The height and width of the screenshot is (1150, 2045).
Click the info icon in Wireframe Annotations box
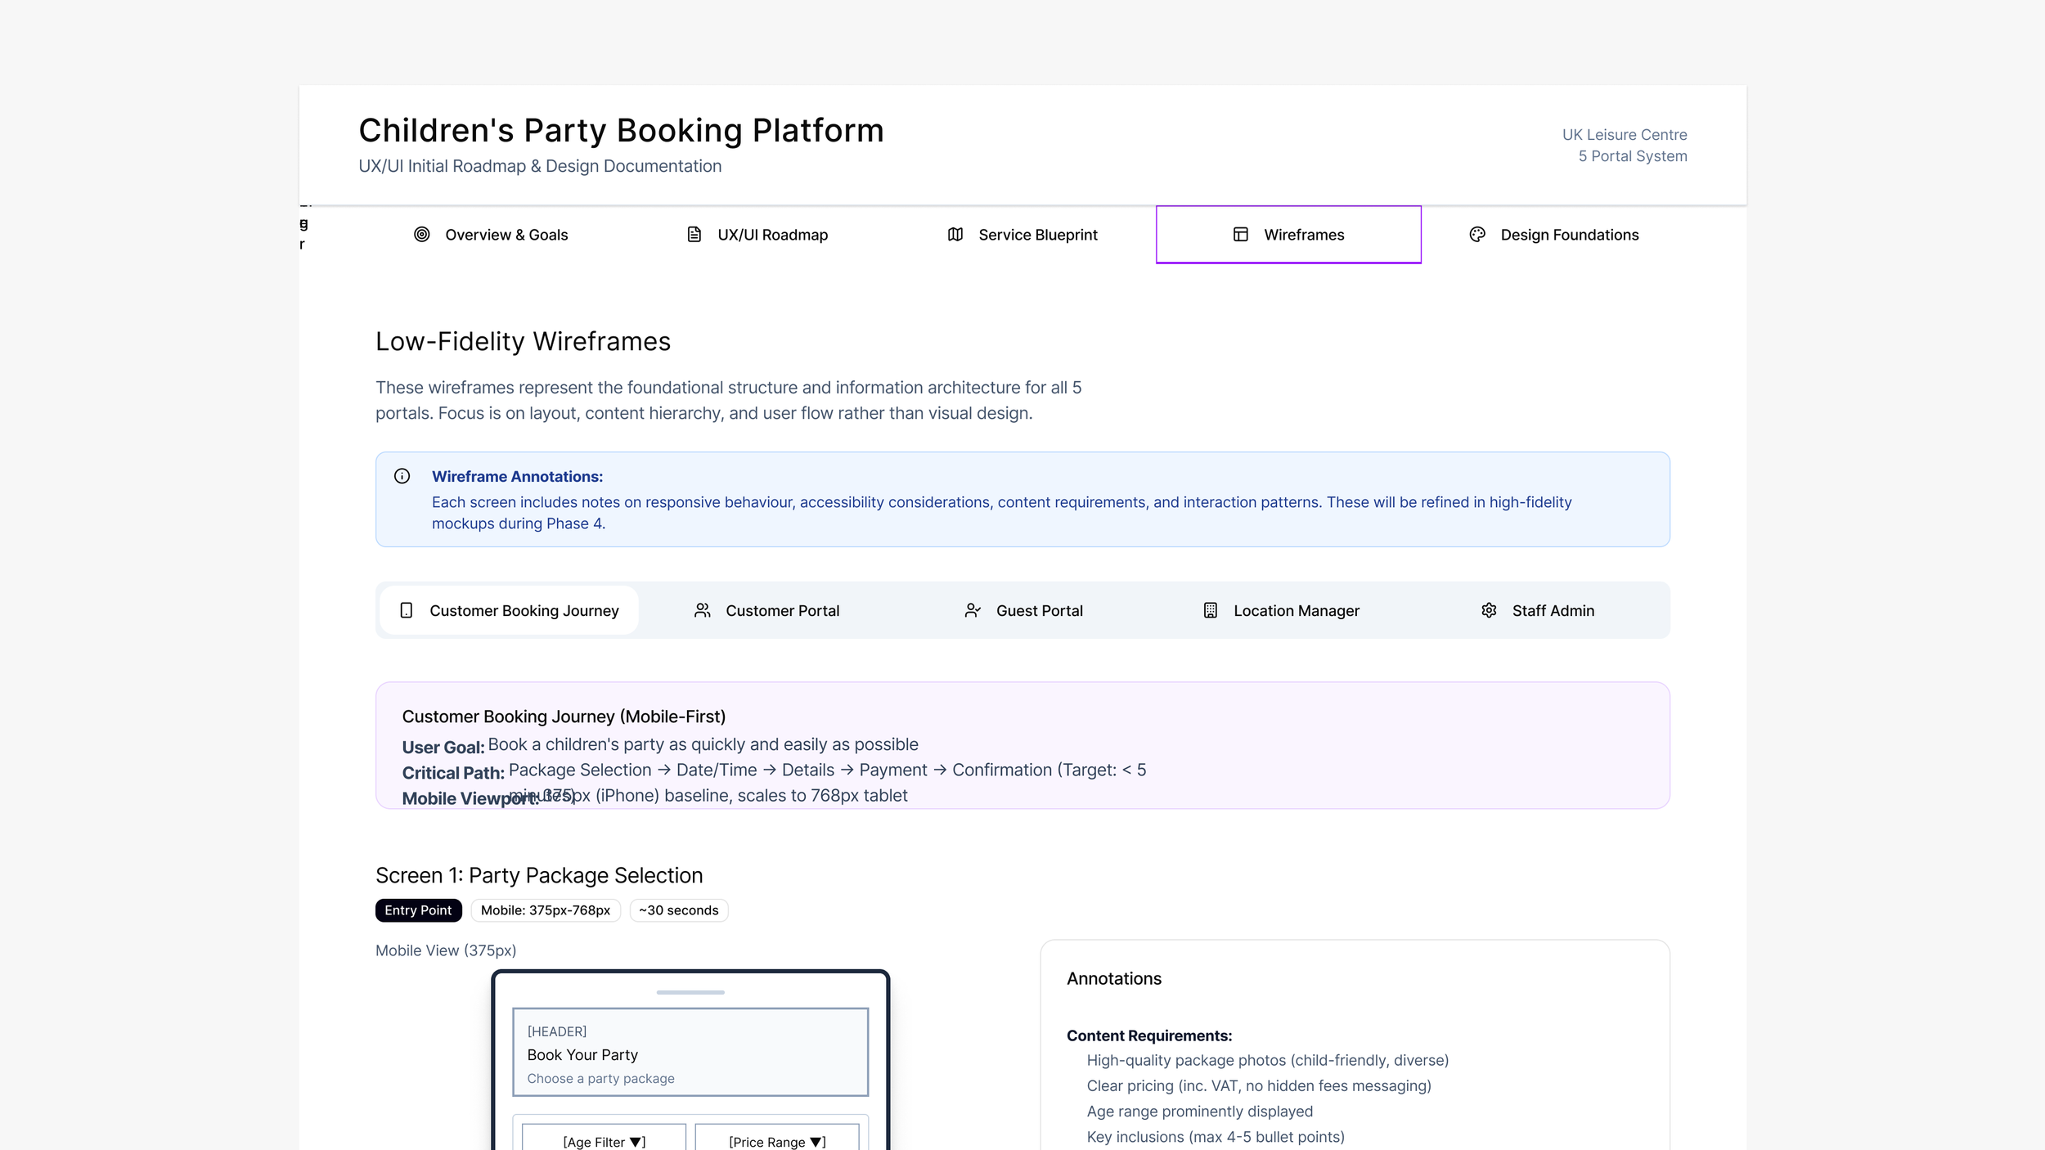402,476
